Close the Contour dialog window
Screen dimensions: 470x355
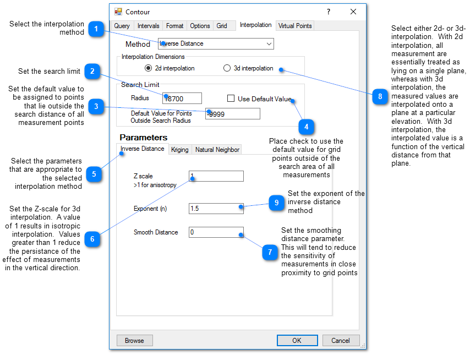pyautogui.click(x=353, y=12)
